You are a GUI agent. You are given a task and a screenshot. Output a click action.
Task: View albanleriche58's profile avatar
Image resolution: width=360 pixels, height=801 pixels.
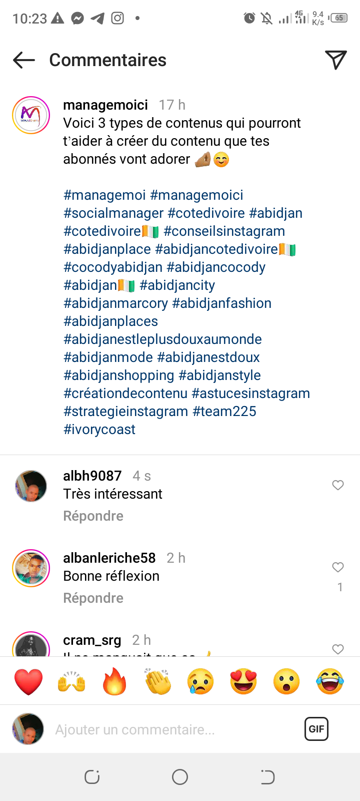(x=31, y=568)
